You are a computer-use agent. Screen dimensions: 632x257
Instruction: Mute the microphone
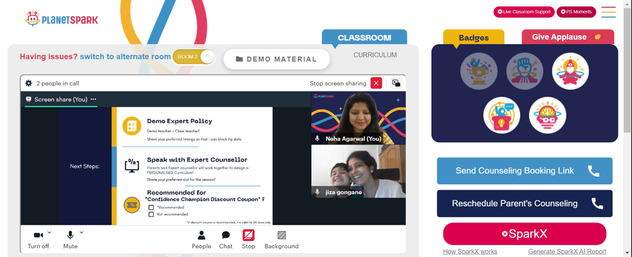click(70, 240)
